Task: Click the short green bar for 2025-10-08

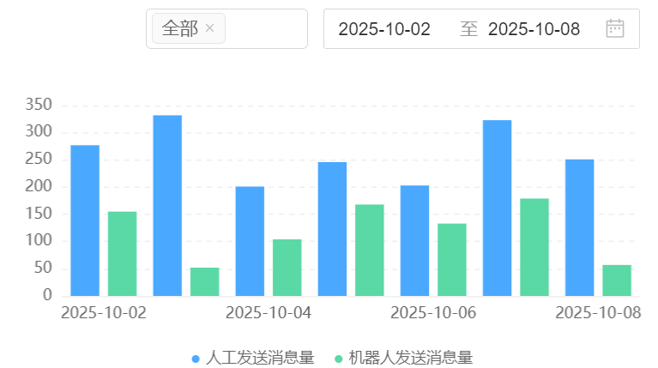Action: click(x=617, y=281)
